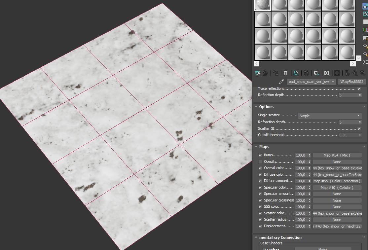Open the material name dropdown list
The width and height of the screenshot is (368, 250).
point(333,82)
